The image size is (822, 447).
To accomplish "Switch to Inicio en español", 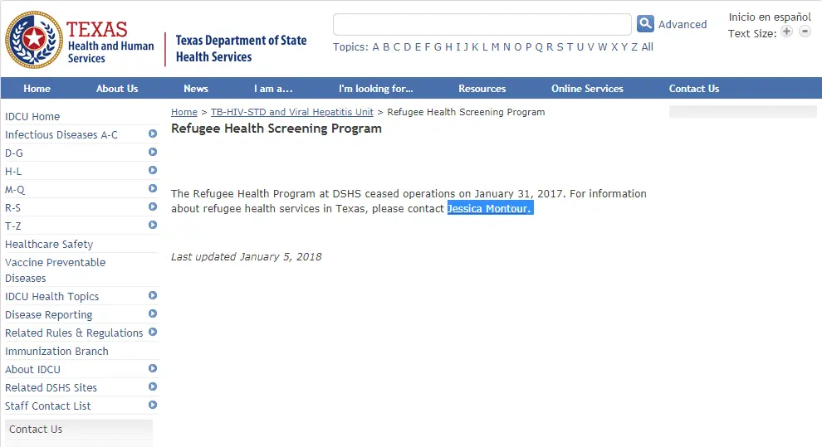I will coord(770,17).
